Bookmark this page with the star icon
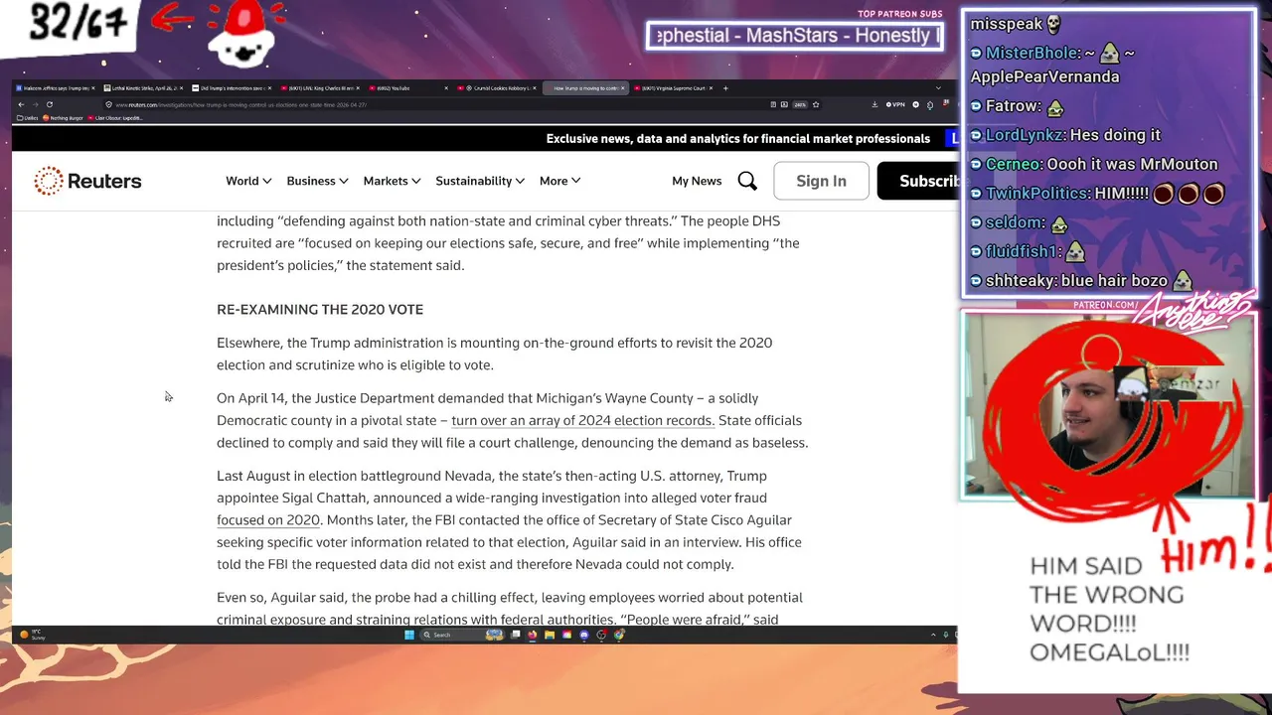The height and width of the screenshot is (715, 1272). (816, 104)
